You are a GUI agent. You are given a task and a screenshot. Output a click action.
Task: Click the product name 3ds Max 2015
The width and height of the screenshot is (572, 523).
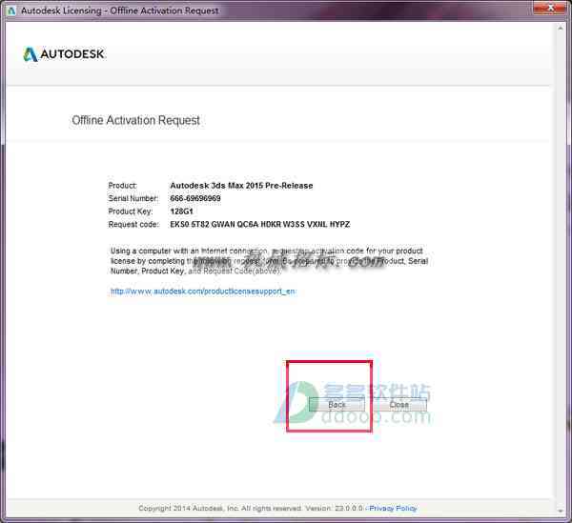point(241,186)
